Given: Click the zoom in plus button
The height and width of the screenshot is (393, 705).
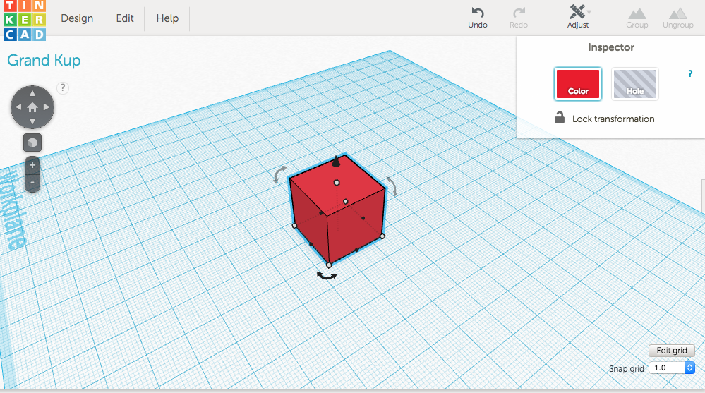Looking at the screenshot, I should [32, 165].
